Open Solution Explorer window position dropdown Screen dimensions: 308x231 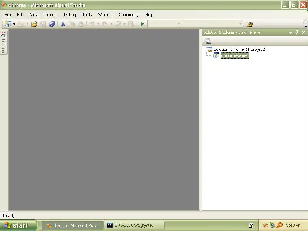pos(291,33)
